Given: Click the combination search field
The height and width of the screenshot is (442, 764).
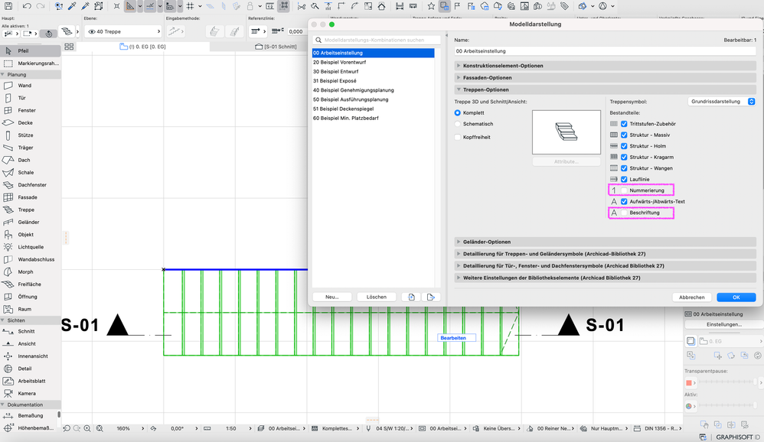Looking at the screenshot, I should click(377, 41).
